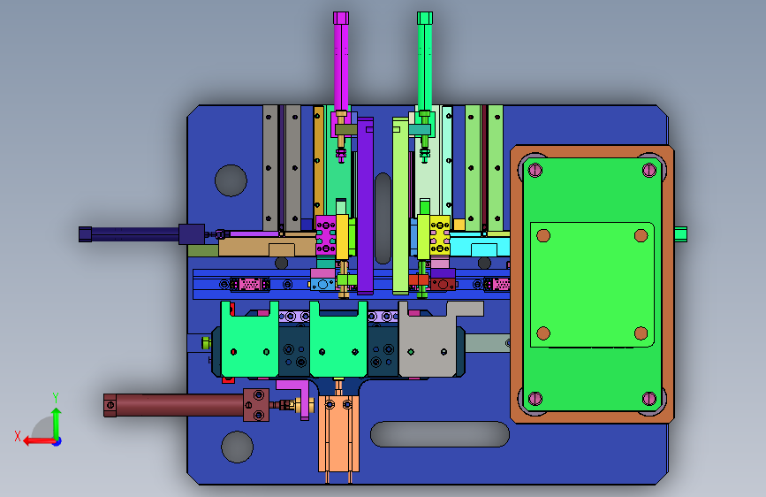This screenshot has height=497, width=766.
Task: Select the magenta screw at top-left of green cover
Action: tap(535, 170)
